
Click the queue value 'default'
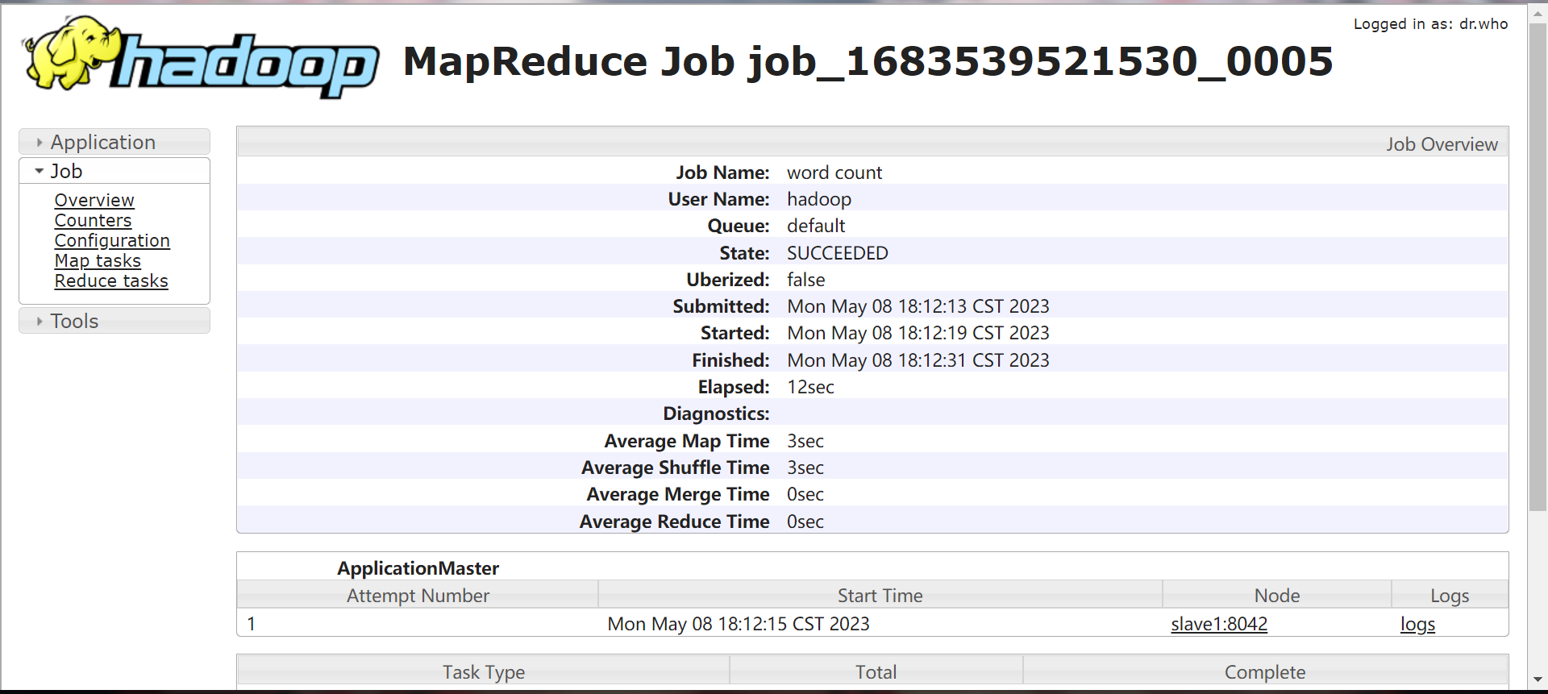coord(816,226)
